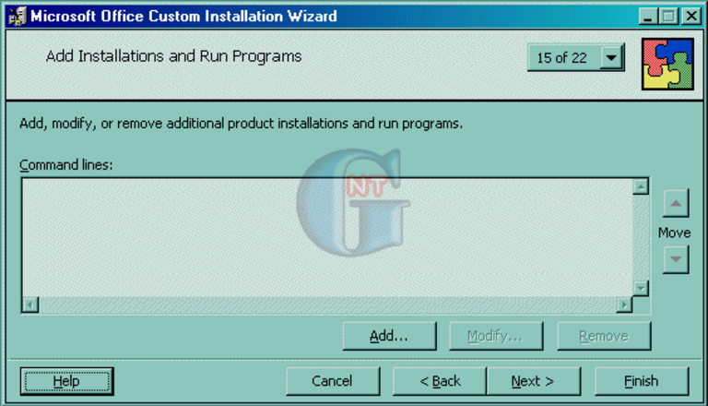Close the Custom Installation Wizard window
The height and width of the screenshot is (406, 708).
tap(691, 17)
